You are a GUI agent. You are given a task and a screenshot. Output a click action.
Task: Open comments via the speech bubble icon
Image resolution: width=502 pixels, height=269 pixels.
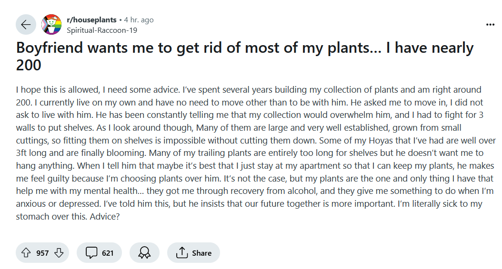91,253
